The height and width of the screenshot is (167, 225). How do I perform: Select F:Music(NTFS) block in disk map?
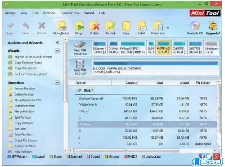pos(133,48)
